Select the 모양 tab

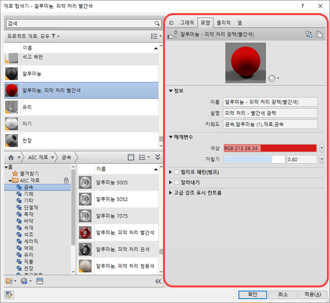tap(205, 23)
